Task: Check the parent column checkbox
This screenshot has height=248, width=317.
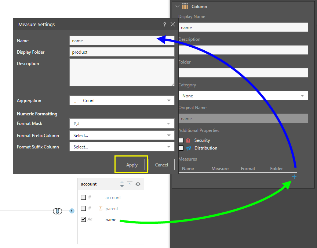Action: tap(83, 208)
